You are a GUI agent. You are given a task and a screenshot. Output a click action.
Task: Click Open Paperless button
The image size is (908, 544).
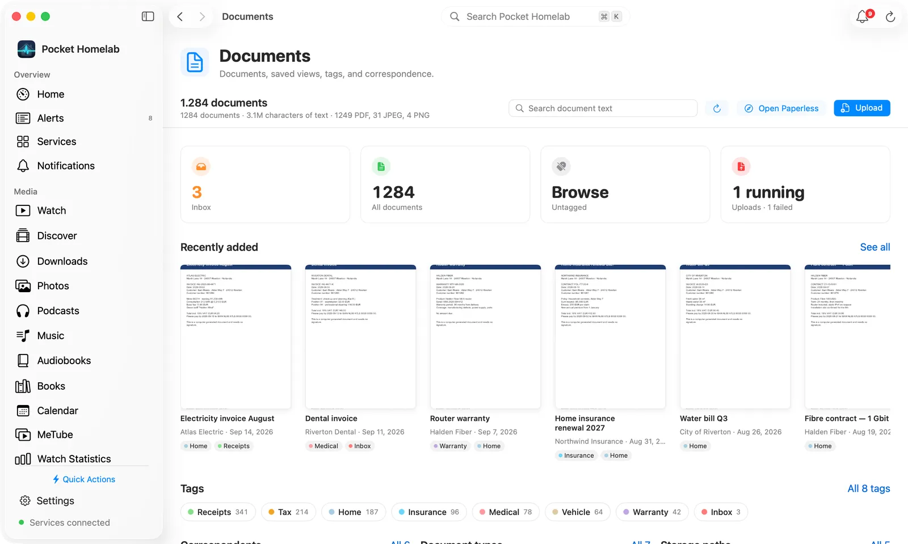[x=781, y=108]
